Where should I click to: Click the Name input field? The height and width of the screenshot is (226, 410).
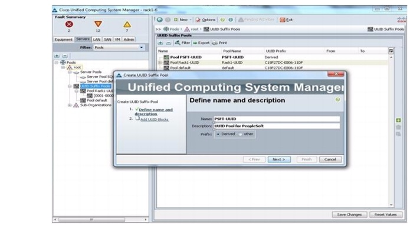[x=277, y=119]
